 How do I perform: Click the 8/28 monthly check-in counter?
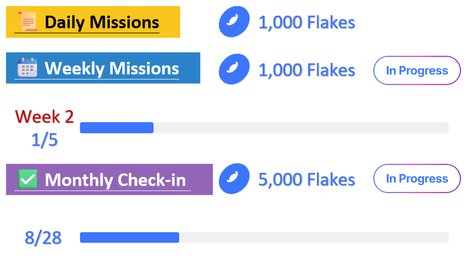pyautogui.click(x=43, y=238)
